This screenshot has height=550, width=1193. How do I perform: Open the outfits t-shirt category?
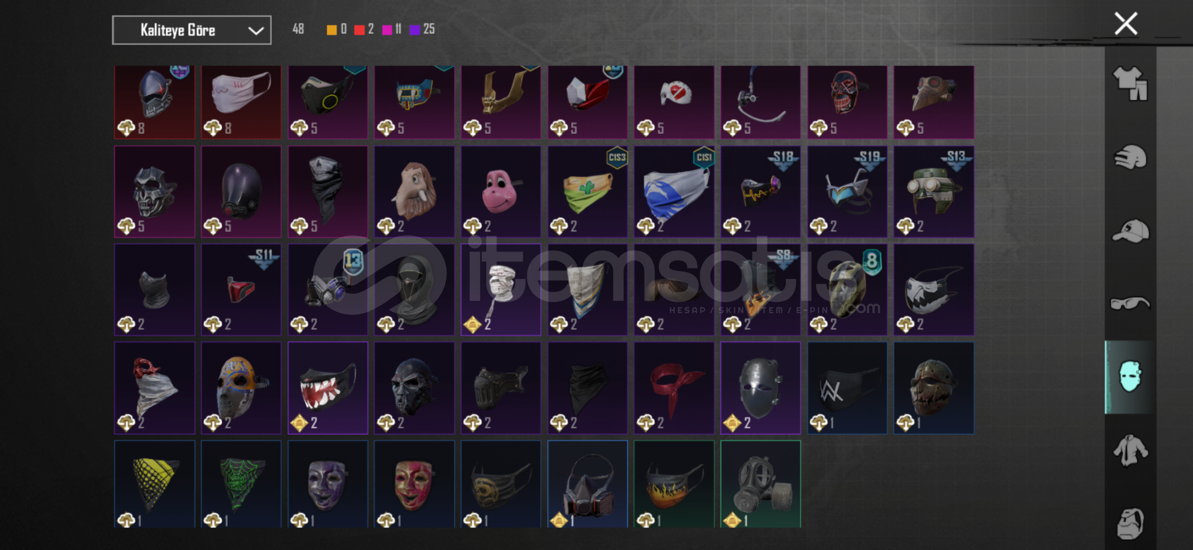1130,83
